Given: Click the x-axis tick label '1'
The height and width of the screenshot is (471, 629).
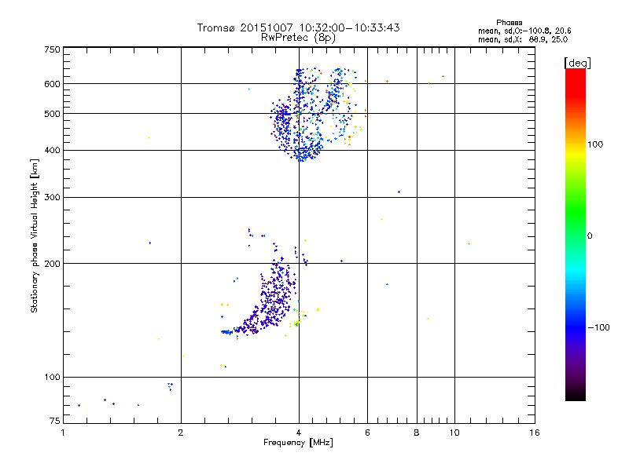Looking at the screenshot, I should click(x=63, y=433).
